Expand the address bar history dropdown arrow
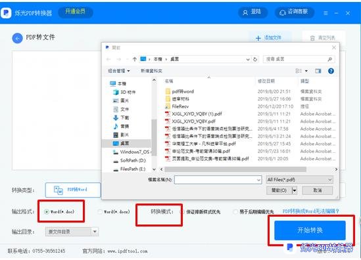Viewport: 361px width, 260px height. click(x=248, y=59)
